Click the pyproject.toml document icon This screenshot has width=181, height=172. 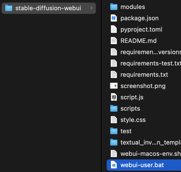tap(114, 29)
